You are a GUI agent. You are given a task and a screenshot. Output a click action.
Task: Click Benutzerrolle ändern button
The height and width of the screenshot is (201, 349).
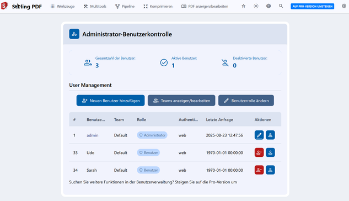(x=246, y=100)
